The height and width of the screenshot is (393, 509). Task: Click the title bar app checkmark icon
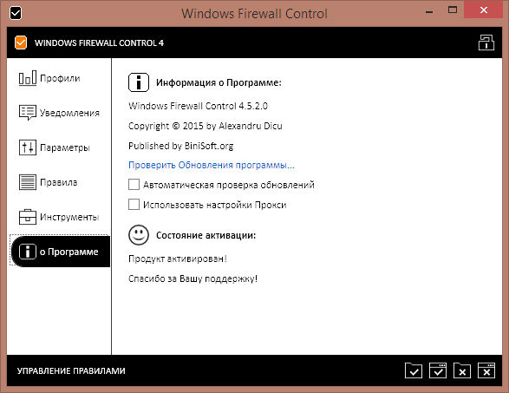[x=16, y=13]
